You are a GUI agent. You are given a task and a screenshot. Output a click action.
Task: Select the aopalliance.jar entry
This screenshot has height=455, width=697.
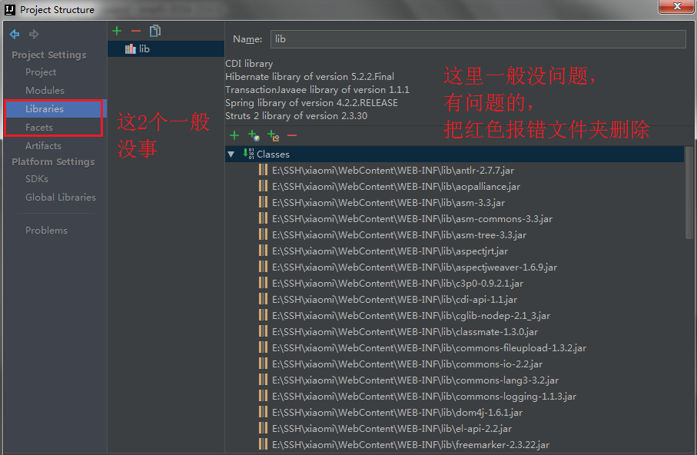click(x=396, y=186)
